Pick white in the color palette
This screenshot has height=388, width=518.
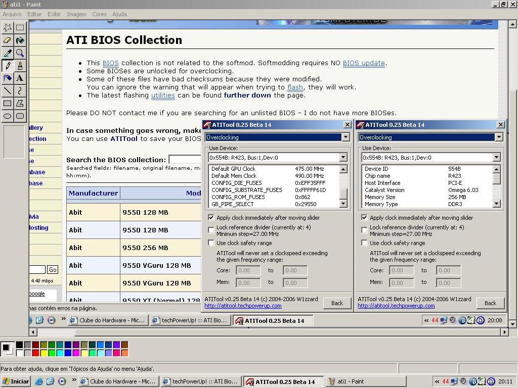20,353
